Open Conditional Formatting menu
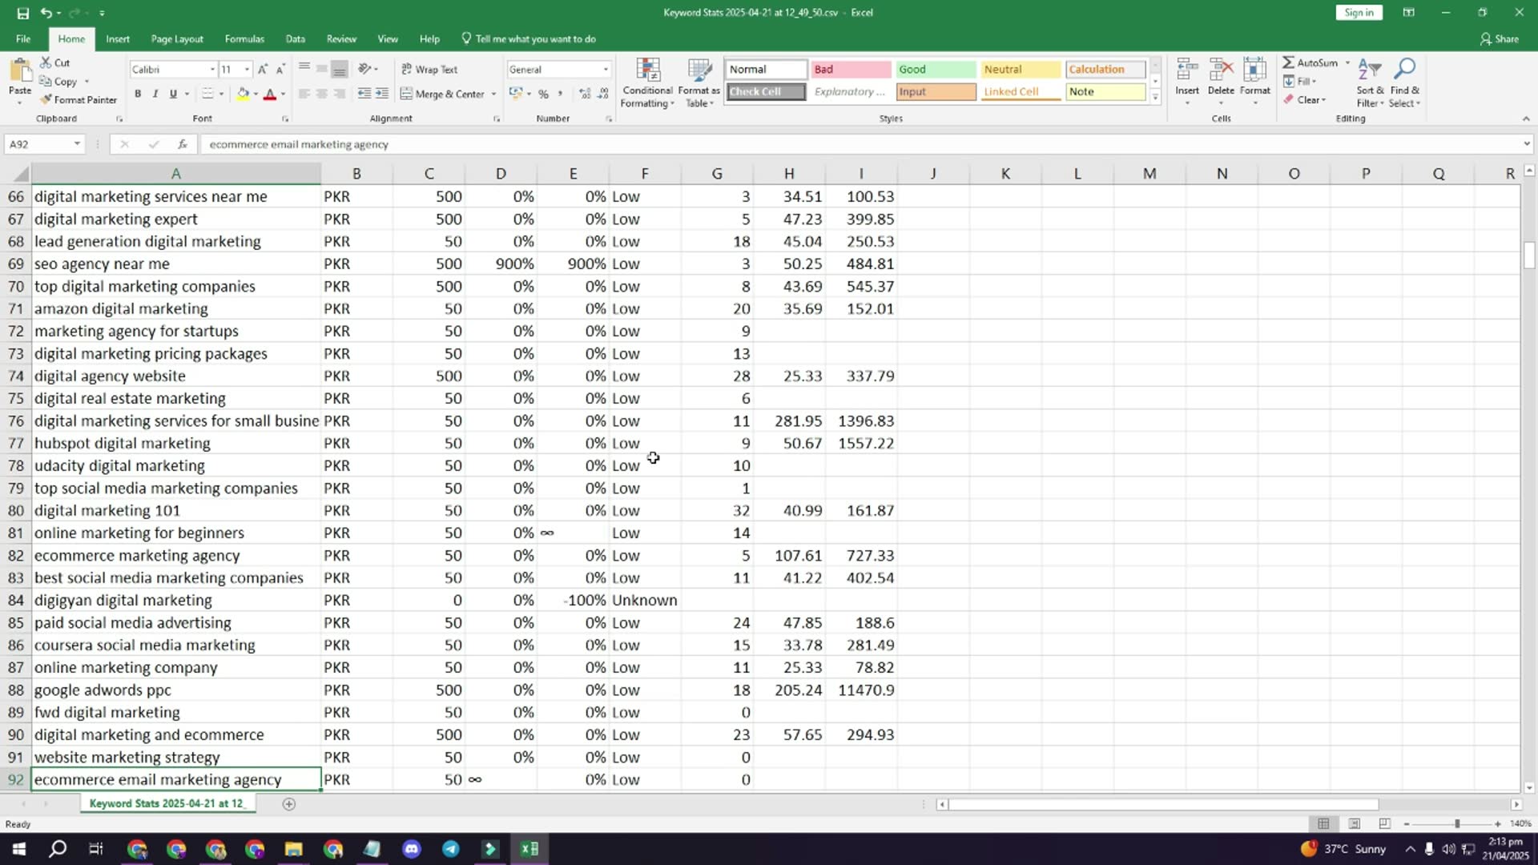Viewport: 1538px width, 865px height. point(647,82)
